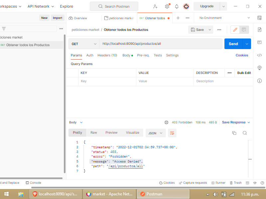Viewport: 266px width, 199px height.
Task: Open the request Body tab
Action: (x=128, y=55)
